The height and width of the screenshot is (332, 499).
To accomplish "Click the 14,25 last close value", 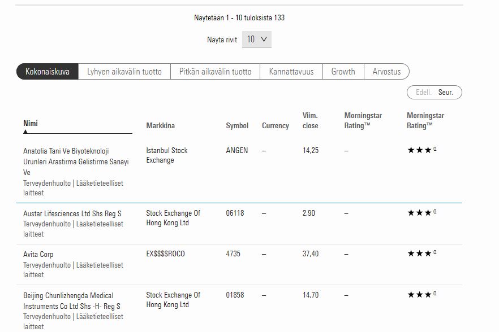I will (x=310, y=150).
